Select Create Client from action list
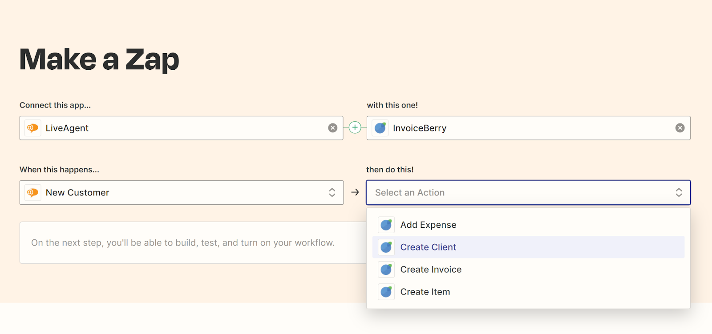Viewport: 712px width, 334px height. (x=428, y=247)
